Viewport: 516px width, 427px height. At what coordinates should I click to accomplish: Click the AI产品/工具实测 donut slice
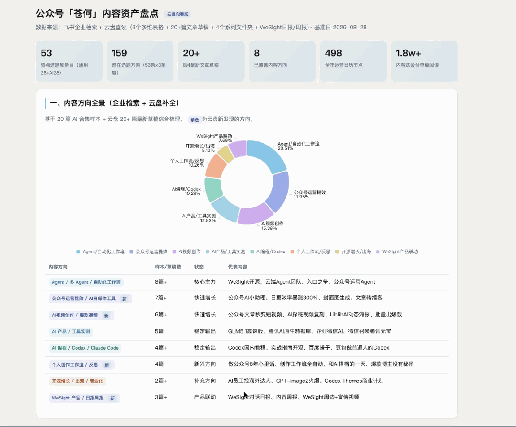[x=226, y=209]
